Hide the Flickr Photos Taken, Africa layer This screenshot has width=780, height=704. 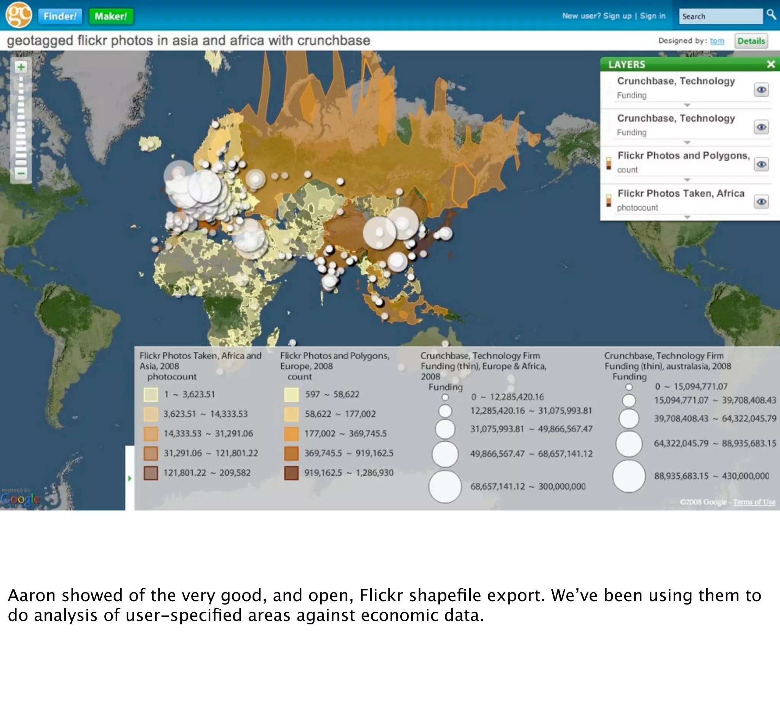pos(761,202)
